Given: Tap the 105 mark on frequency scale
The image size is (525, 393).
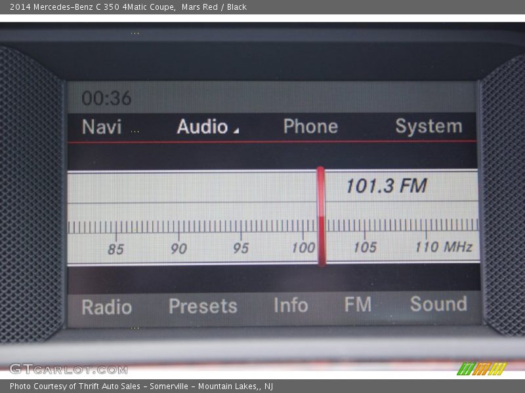Looking at the screenshot, I should (366, 248).
